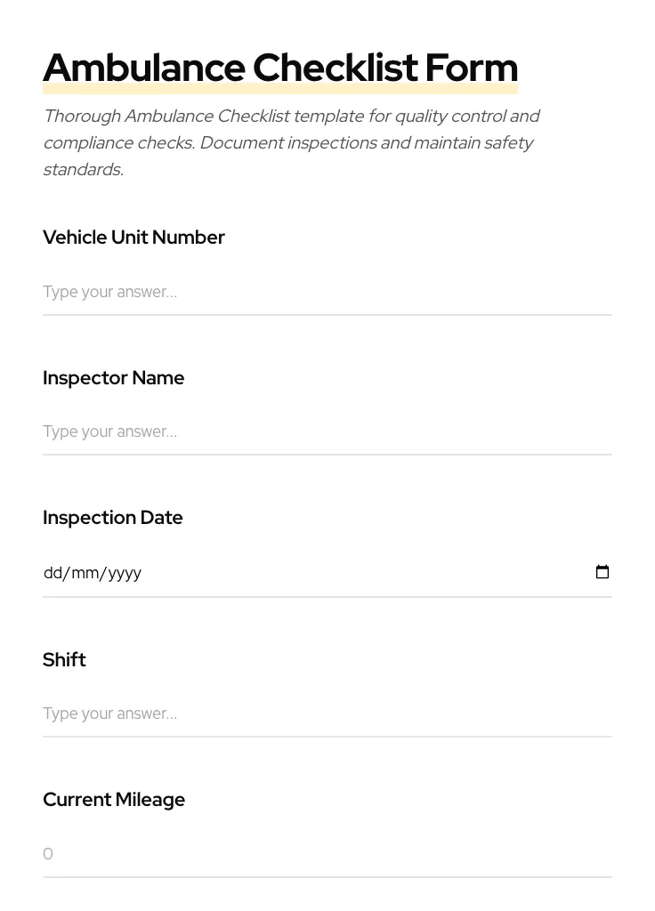Click the Vehicle Unit Number label

click(x=133, y=238)
